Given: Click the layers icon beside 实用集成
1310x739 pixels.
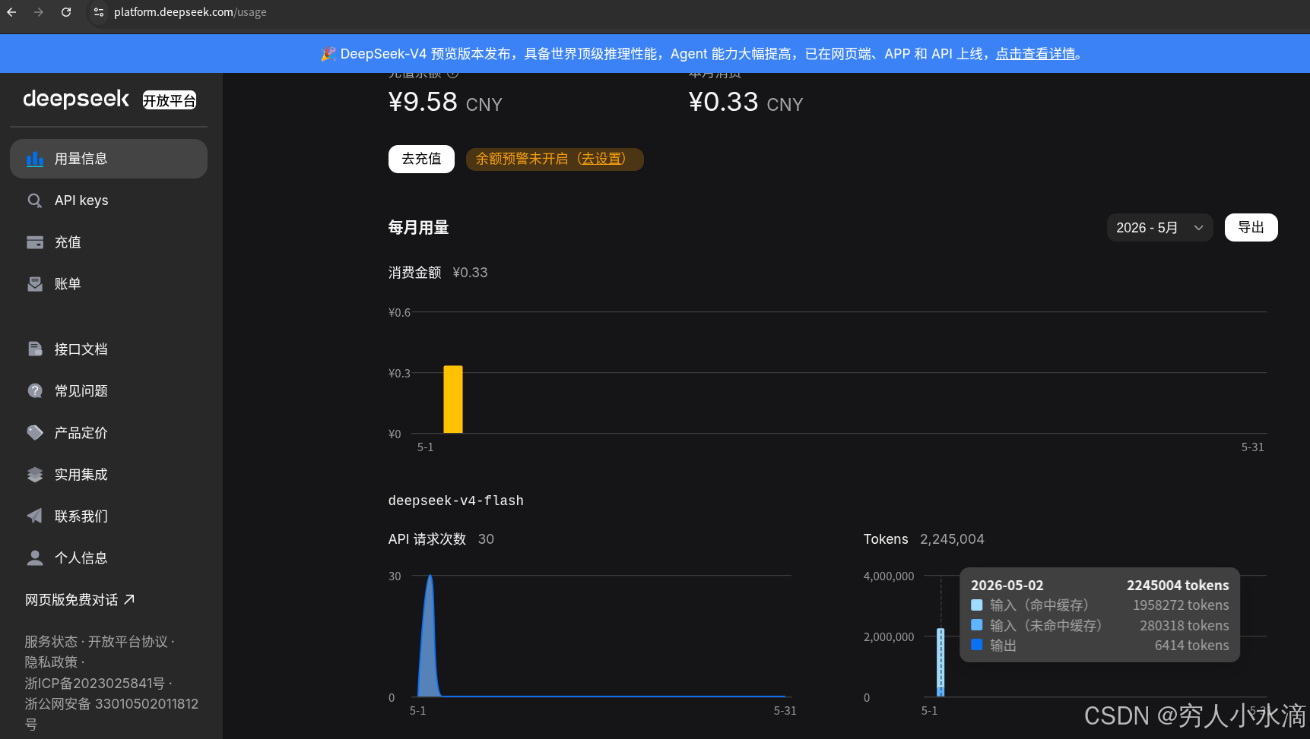Looking at the screenshot, I should (35, 475).
